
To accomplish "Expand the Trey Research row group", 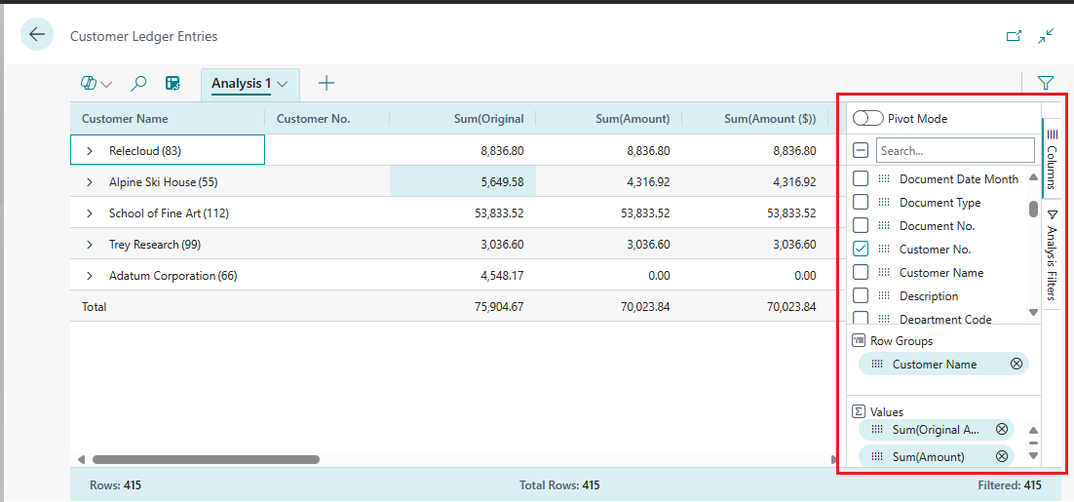I will pyautogui.click(x=90, y=245).
